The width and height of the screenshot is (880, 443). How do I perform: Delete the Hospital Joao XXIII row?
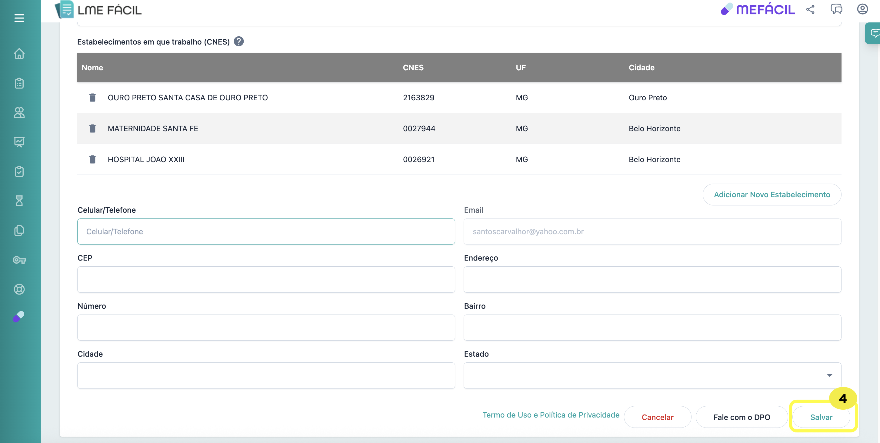[92, 159]
